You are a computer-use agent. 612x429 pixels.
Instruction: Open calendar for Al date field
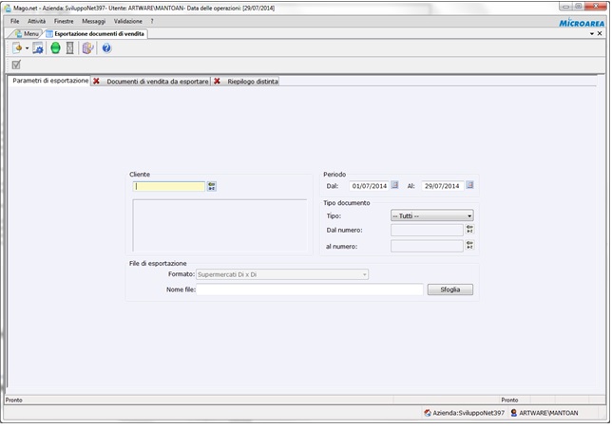(x=469, y=185)
